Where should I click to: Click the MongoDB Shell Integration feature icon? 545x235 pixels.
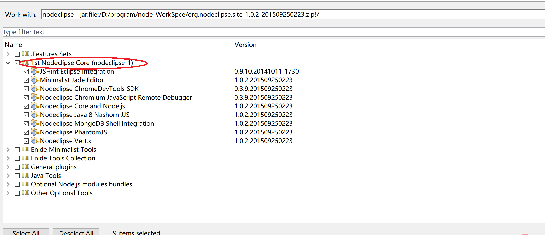coord(35,123)
